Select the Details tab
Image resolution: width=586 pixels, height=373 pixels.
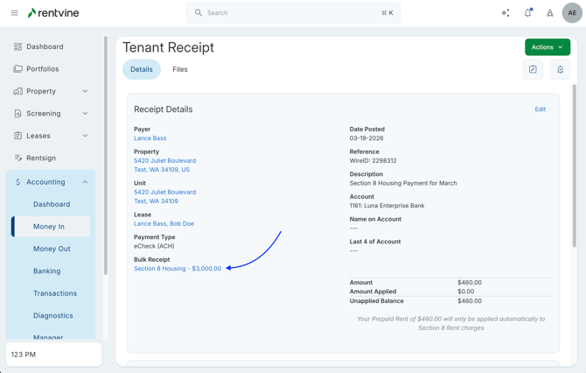pos(142,69)
